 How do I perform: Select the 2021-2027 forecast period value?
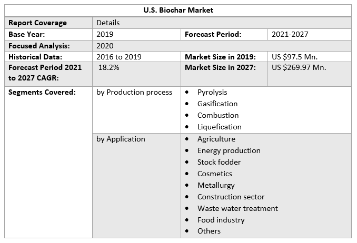290,34
